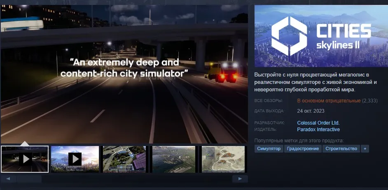The width and height of the screenshot is (388, 190).
Task: Click the right arrow of the thumbnail strip
Action: pos(240,179)
